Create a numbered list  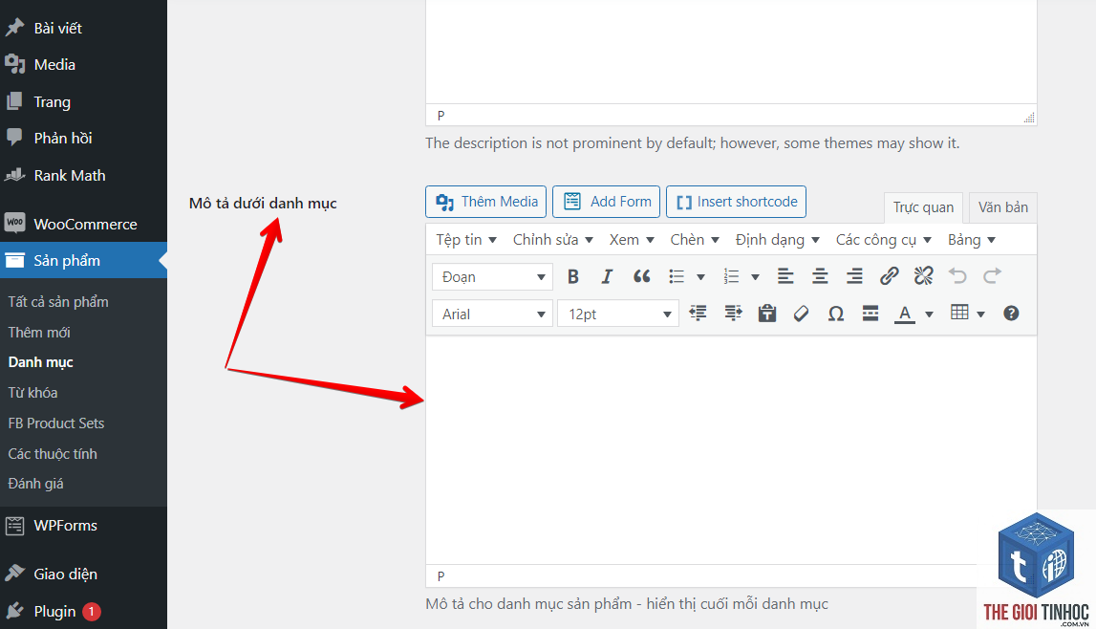(x=732, y=277)
